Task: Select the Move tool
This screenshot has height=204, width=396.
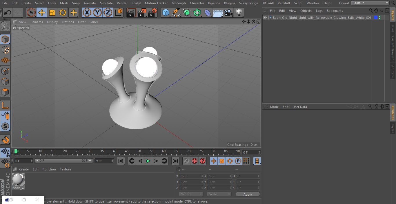Action: pyautogui.click(x=42, y=13)
